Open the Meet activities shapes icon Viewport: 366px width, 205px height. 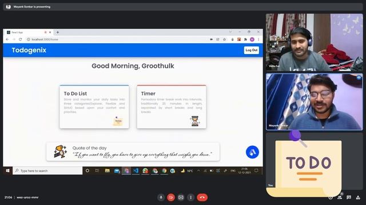click(358, 198)
